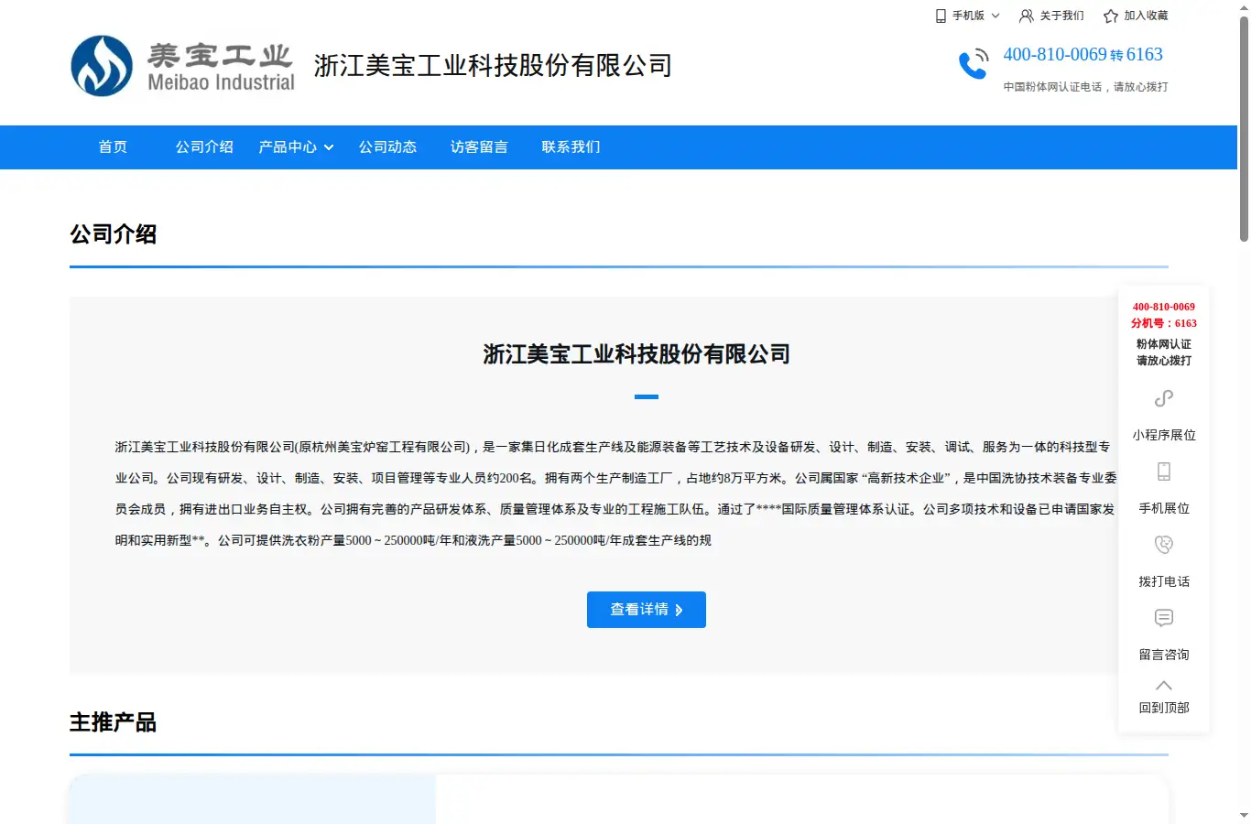Expand the 手机版 dropdown arrow
The image size is (1251, 824).
tap(995, 16)
